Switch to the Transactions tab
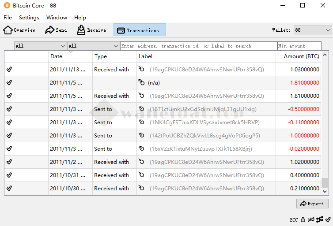 pos(140,30)
